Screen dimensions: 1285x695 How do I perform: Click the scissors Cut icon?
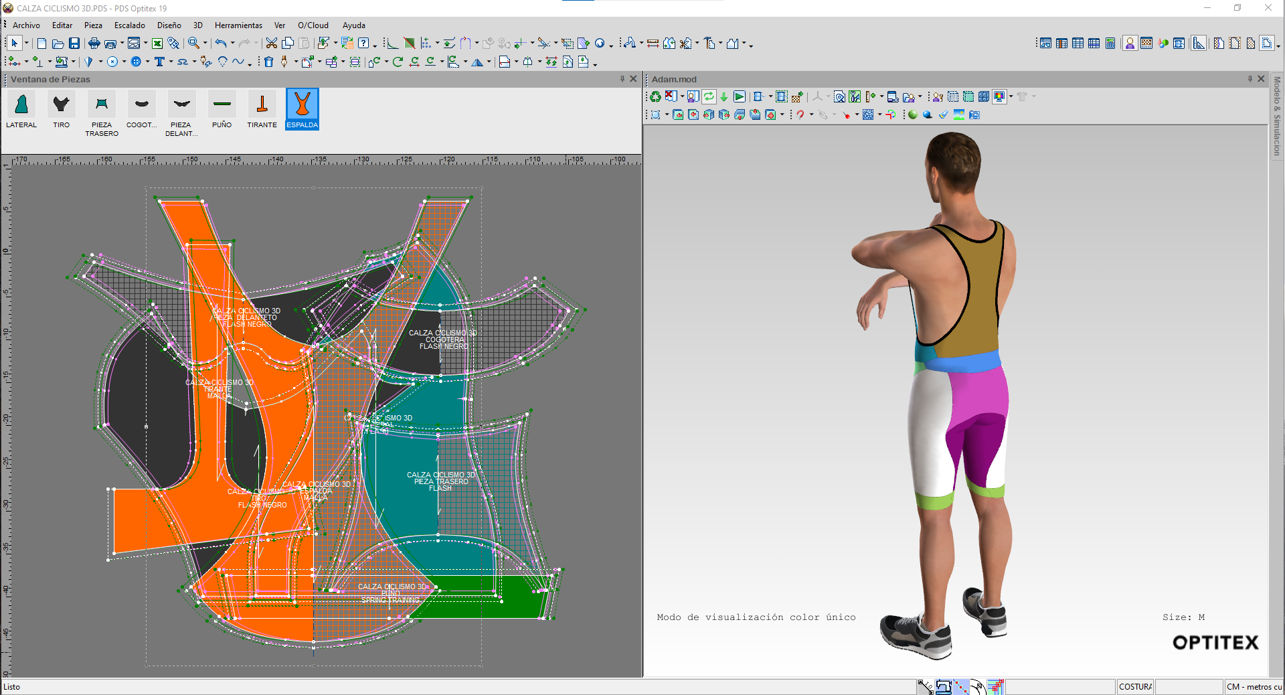click(x=271, y=44)
